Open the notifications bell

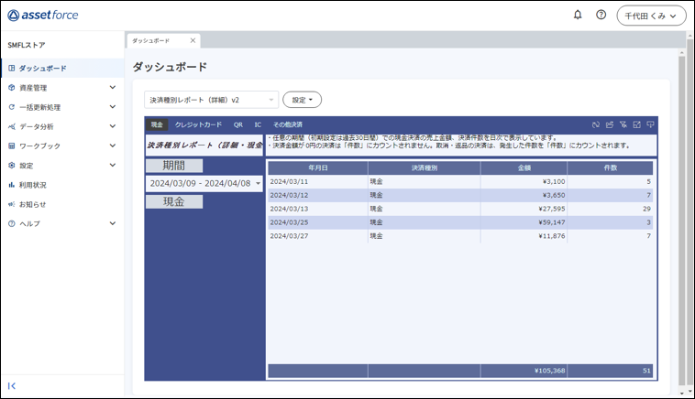(x=578, y=15)
